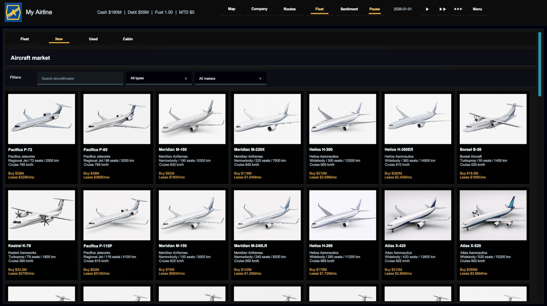Click Lease $1.26M/mo for Meridian M-240LR
Screen dimensions: 547x306
click(x=248, y=274)
